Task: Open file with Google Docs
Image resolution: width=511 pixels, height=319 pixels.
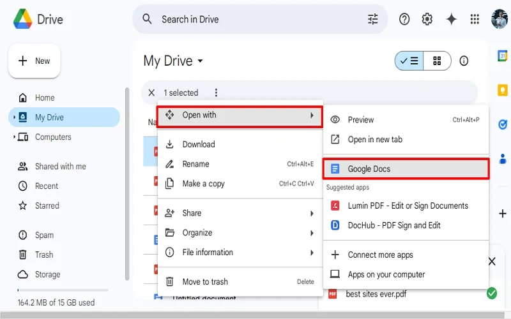Action: pos(406,168)
